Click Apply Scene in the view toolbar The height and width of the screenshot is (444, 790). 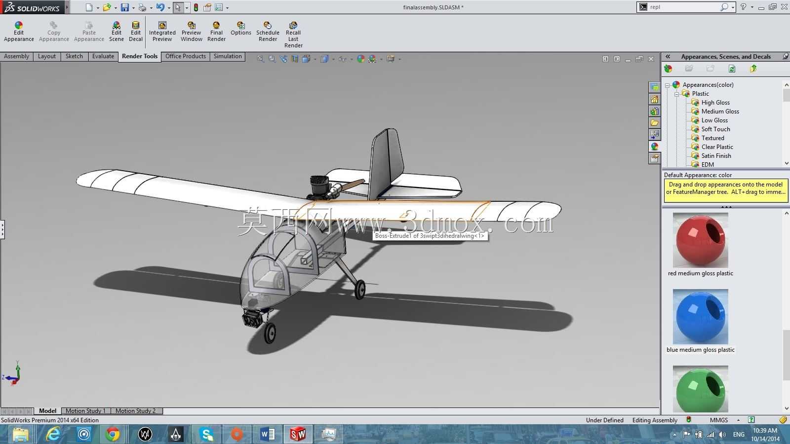click(x=372, y=59)
